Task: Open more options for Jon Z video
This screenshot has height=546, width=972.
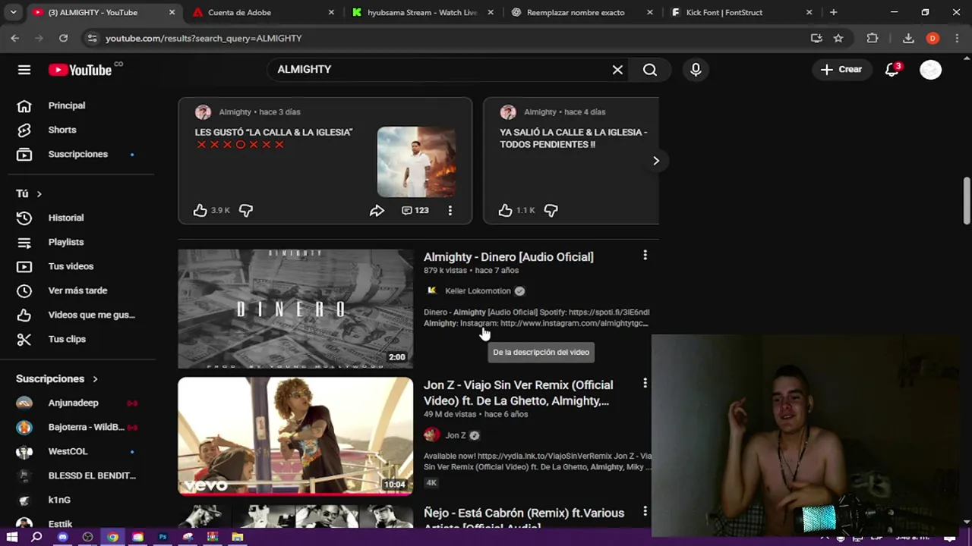Action: click(645, 384)
